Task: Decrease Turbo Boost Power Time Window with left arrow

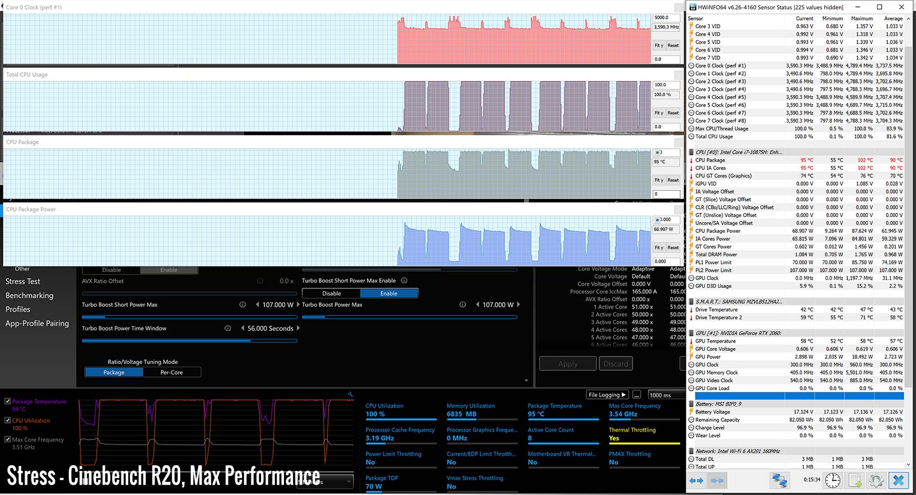Action: 242,328
